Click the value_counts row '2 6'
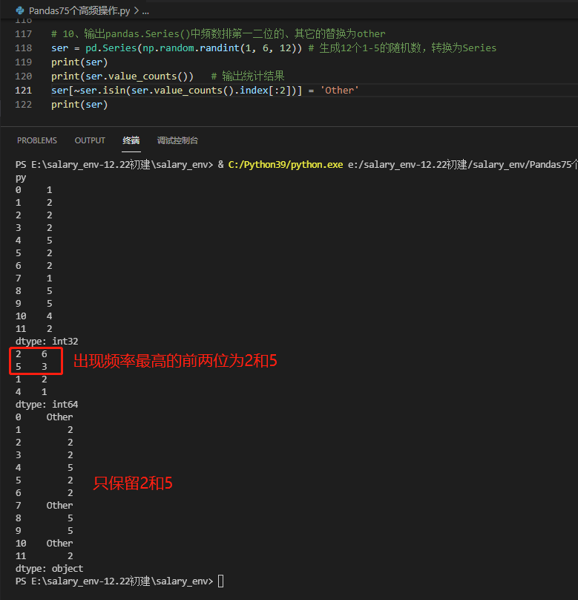Image resolution: width=578 pixels, height=600 pixels. (x=31, y=354)
